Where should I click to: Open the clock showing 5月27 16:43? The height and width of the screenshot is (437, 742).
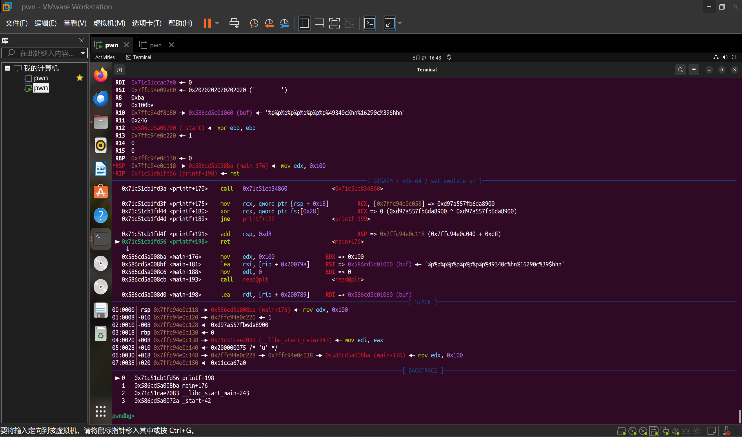(x=427, y=57)
